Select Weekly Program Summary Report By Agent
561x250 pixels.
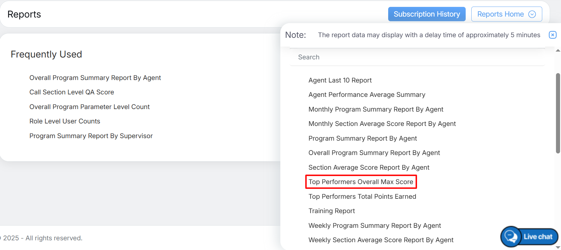[x=374, y=226]
